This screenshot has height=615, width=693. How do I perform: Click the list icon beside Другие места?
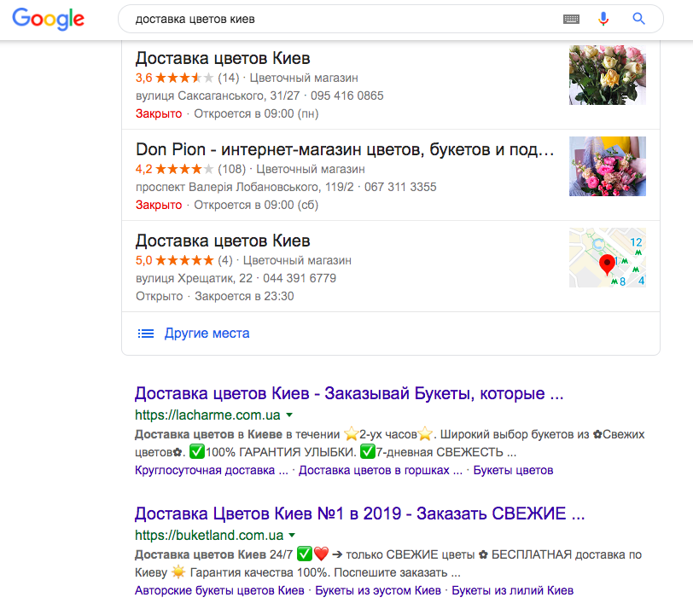(x=146, y=334)
